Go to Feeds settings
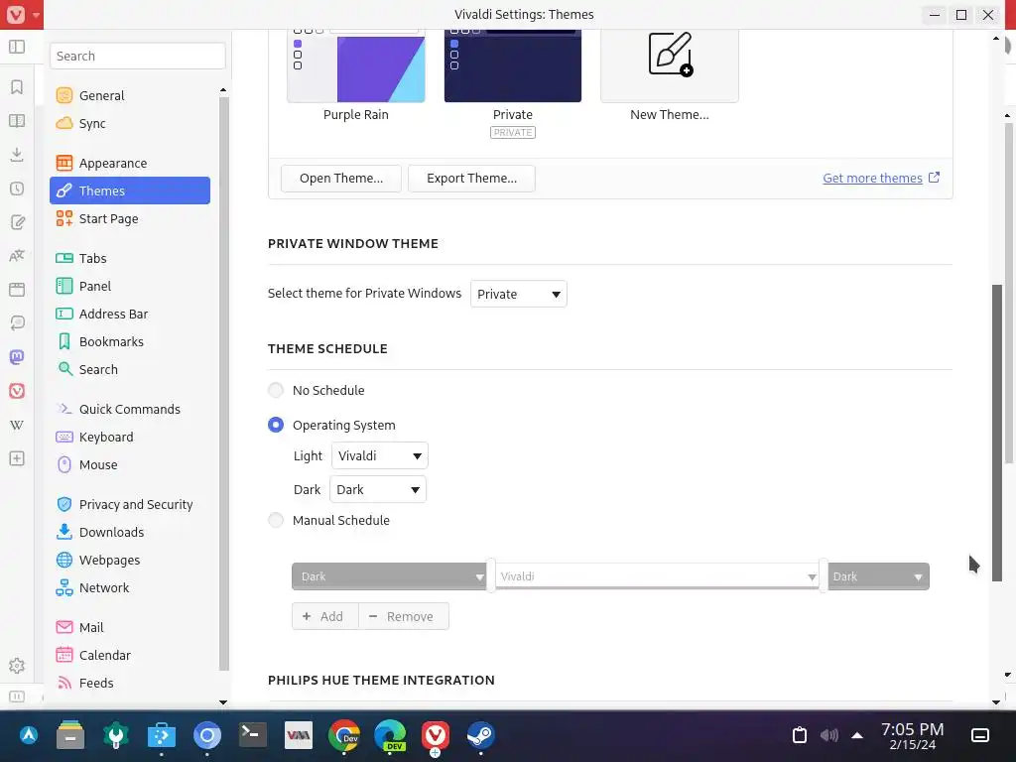This screenshot has height=762, width=1016. (130, 683)
